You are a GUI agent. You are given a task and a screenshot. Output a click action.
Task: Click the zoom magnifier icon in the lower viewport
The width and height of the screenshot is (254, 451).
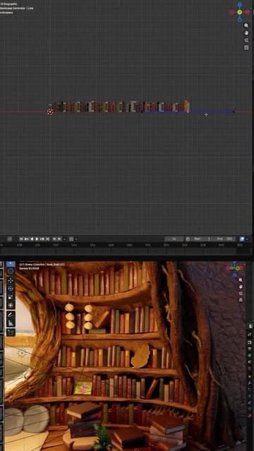(x=241, y=280)
